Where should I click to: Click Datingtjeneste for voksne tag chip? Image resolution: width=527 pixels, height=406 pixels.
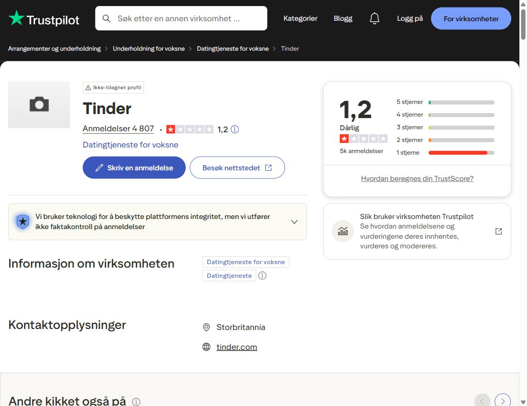245,262
